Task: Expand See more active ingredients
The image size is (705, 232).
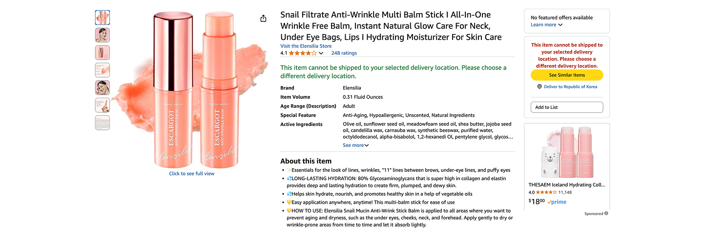Action: (355, 145)
